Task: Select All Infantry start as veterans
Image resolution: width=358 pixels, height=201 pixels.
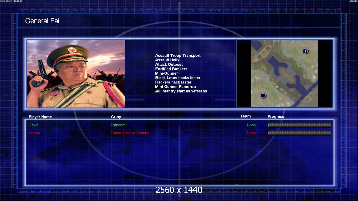Action: tap(181, 91)
